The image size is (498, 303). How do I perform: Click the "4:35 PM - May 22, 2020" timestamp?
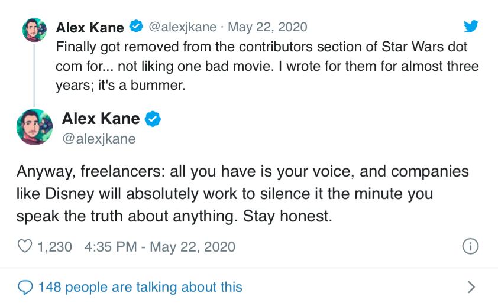[x=160, y=246]
